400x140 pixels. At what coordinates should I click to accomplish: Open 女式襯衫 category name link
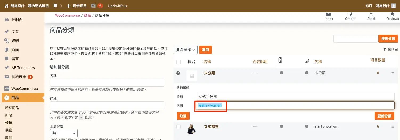coord(211,127)
